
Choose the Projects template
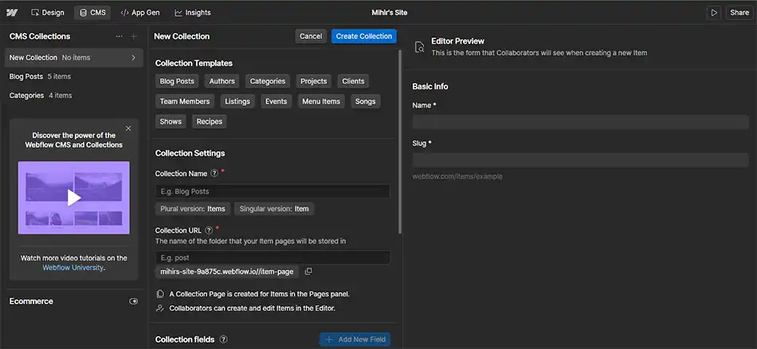[314, 81]
